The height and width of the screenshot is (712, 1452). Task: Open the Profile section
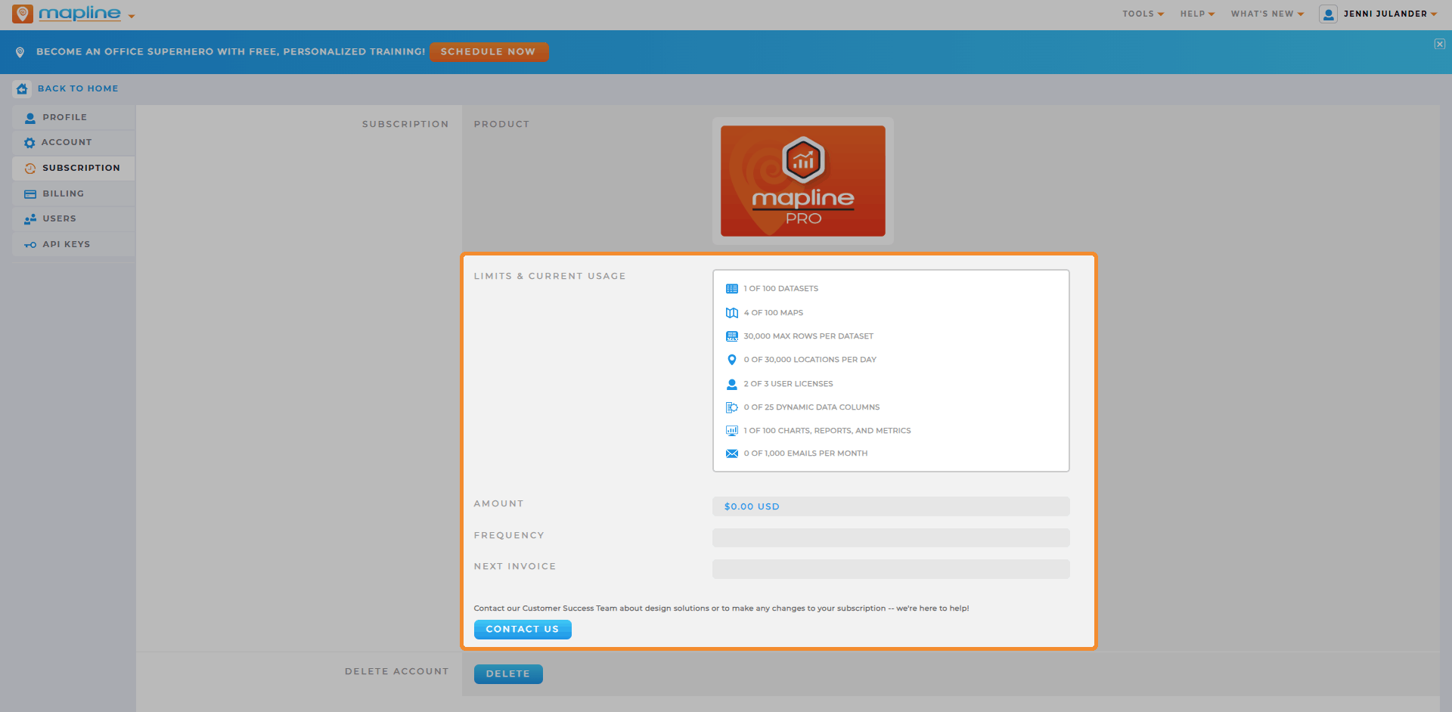(x=73, y=117)
